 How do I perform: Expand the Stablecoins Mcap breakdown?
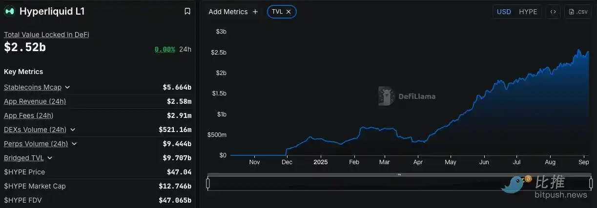[x=67, y=87]
